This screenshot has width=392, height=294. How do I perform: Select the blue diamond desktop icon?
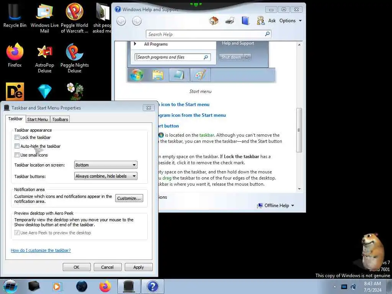pos(45,91)
